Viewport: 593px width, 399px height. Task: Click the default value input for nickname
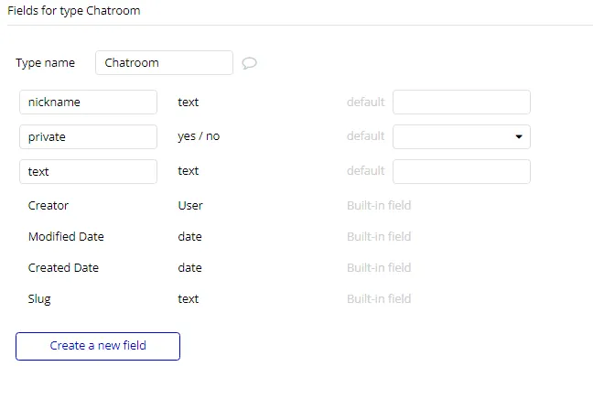(461, 102)
